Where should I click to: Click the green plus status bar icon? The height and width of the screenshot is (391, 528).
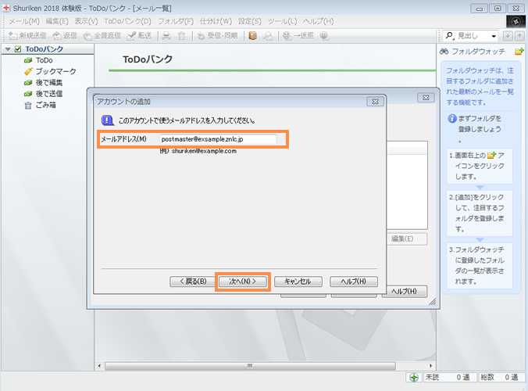414,378
